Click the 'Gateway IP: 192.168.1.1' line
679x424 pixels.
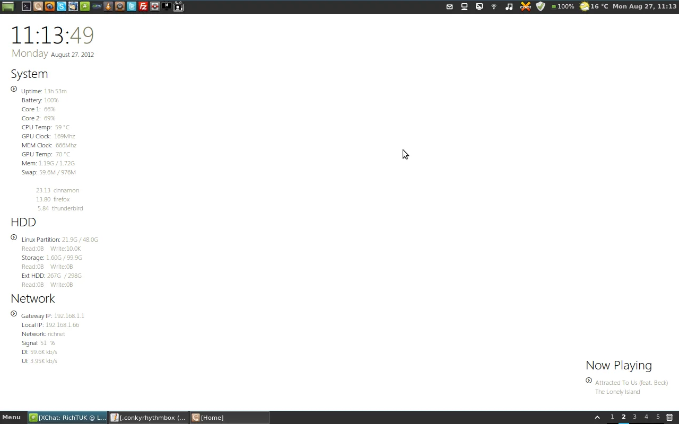coord(53,316)
